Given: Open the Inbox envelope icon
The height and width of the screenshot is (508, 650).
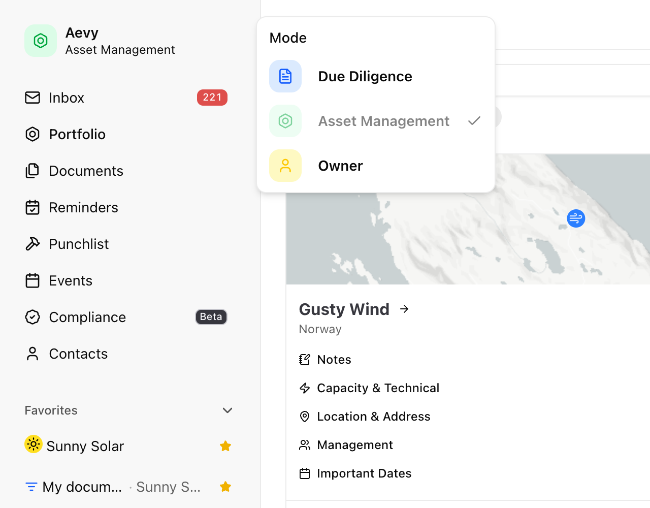Looking at the screenshot, I should click(32, 98).
